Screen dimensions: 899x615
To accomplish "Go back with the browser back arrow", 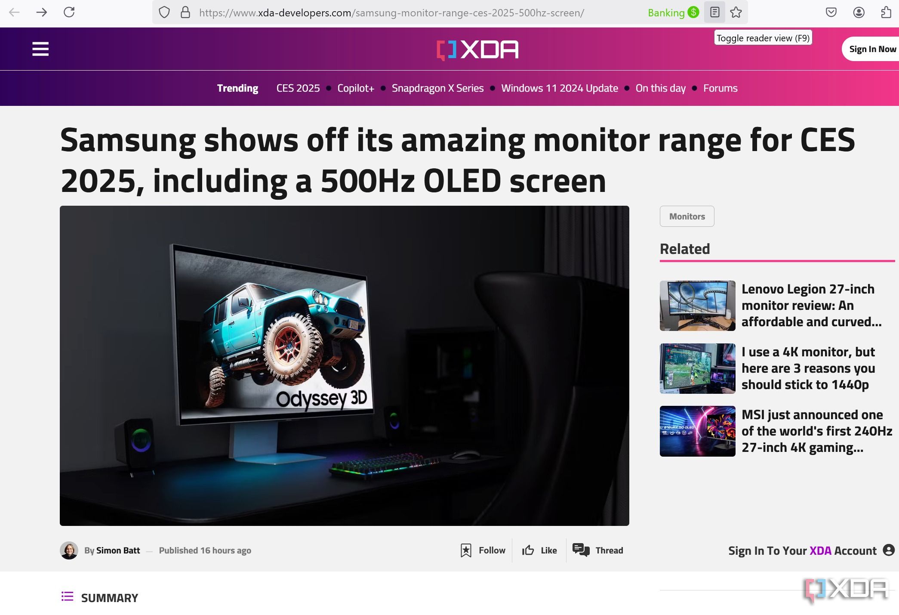I will click(14, 12).
